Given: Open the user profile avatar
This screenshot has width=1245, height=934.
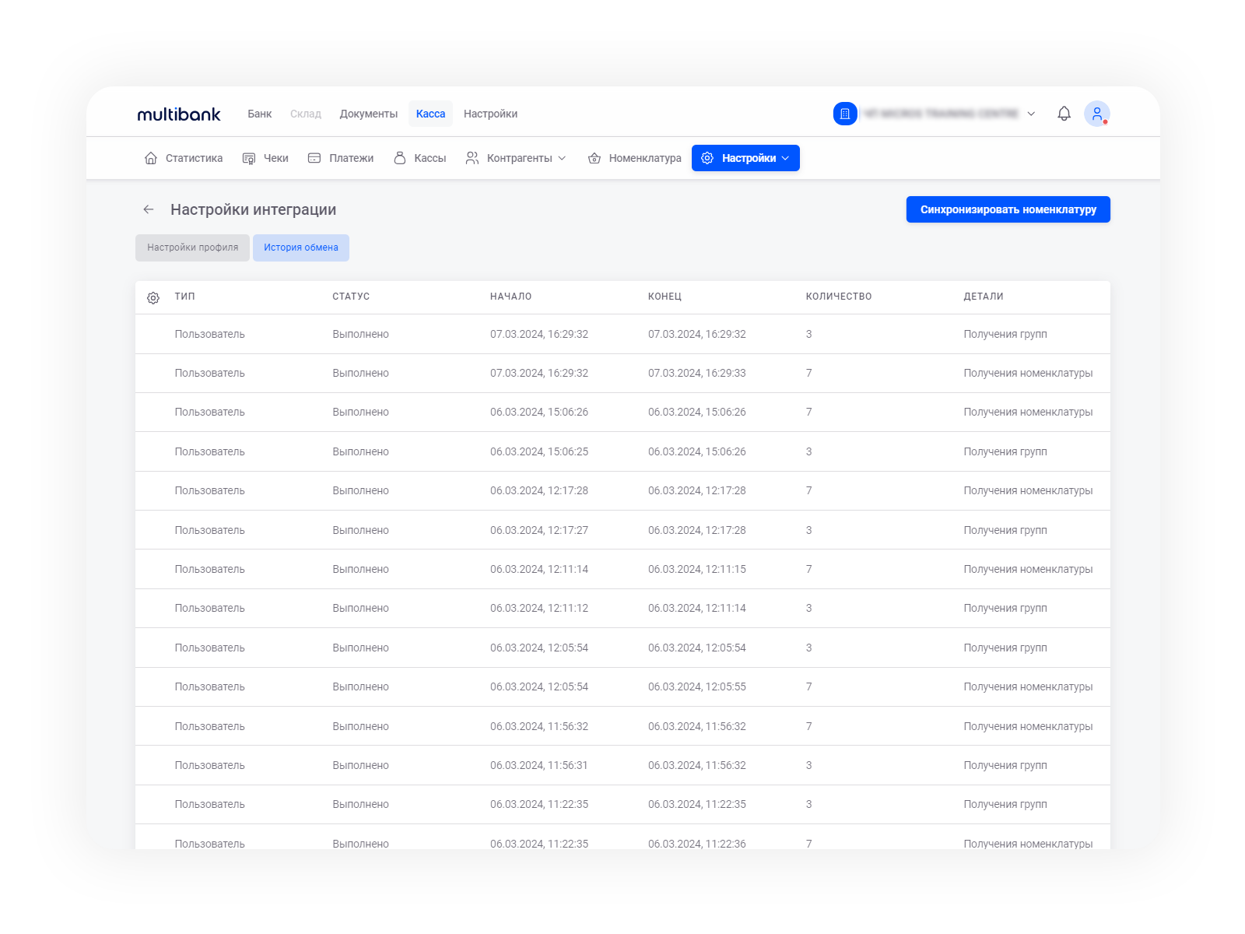Looking at the screenshot, I should (x=1096, y=114).
